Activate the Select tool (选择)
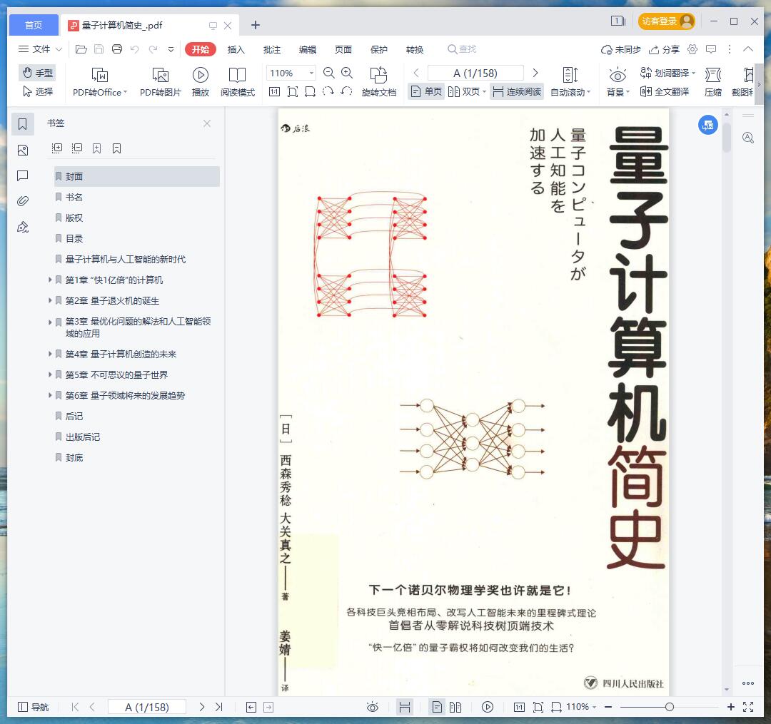This screenshot has height=724, width=771. pos(37,91)
